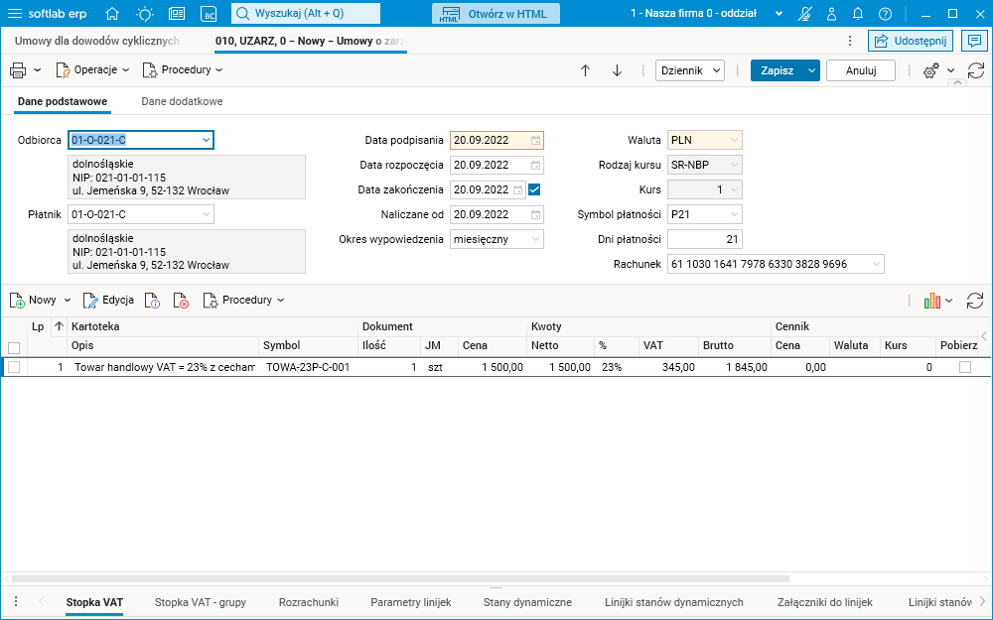Open the top toolbar Procedury menu

pos(183,70)
